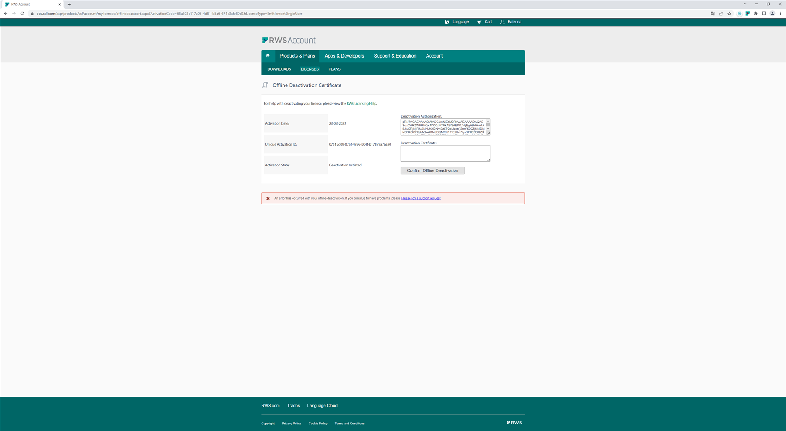786x431 pixels.
Task: Reload the current page
Action: (22, 14)
